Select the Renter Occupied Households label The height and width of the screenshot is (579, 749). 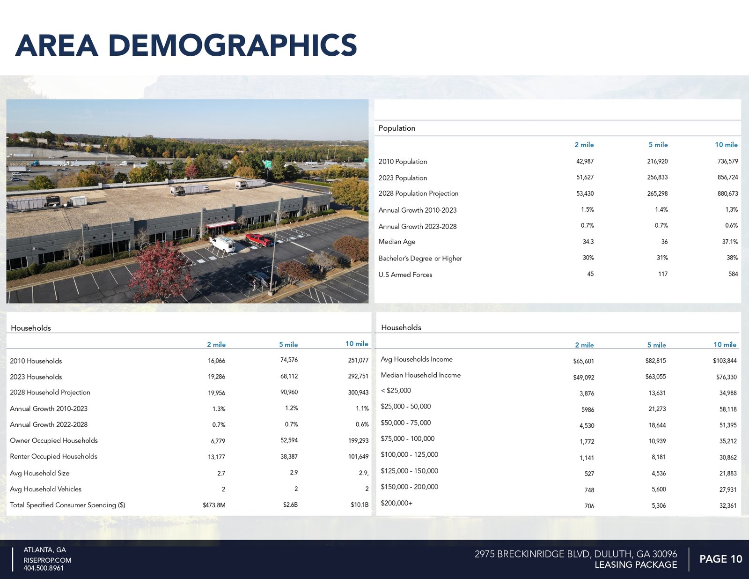tap(53, 456)
